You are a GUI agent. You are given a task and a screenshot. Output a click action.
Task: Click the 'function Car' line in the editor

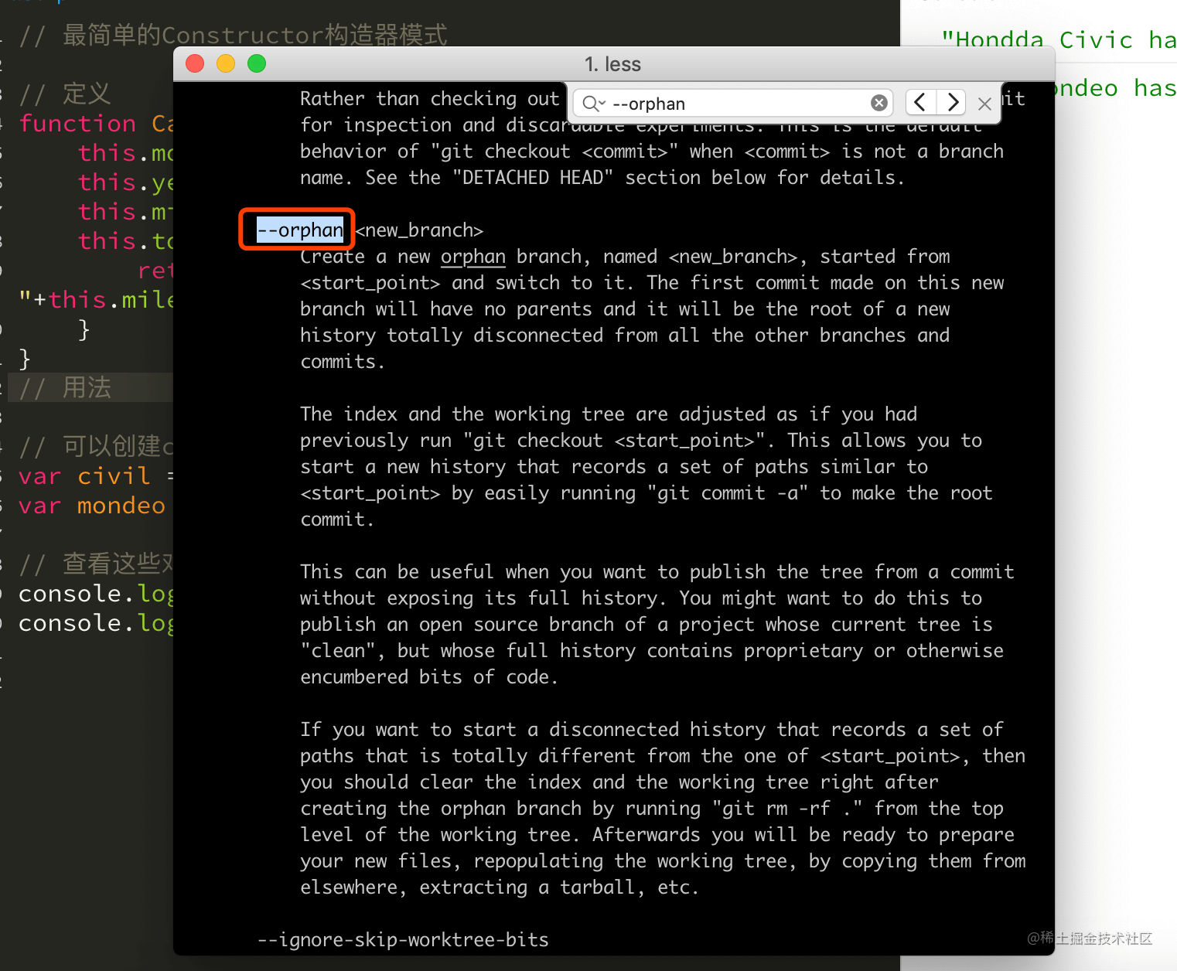pos(93,124)
